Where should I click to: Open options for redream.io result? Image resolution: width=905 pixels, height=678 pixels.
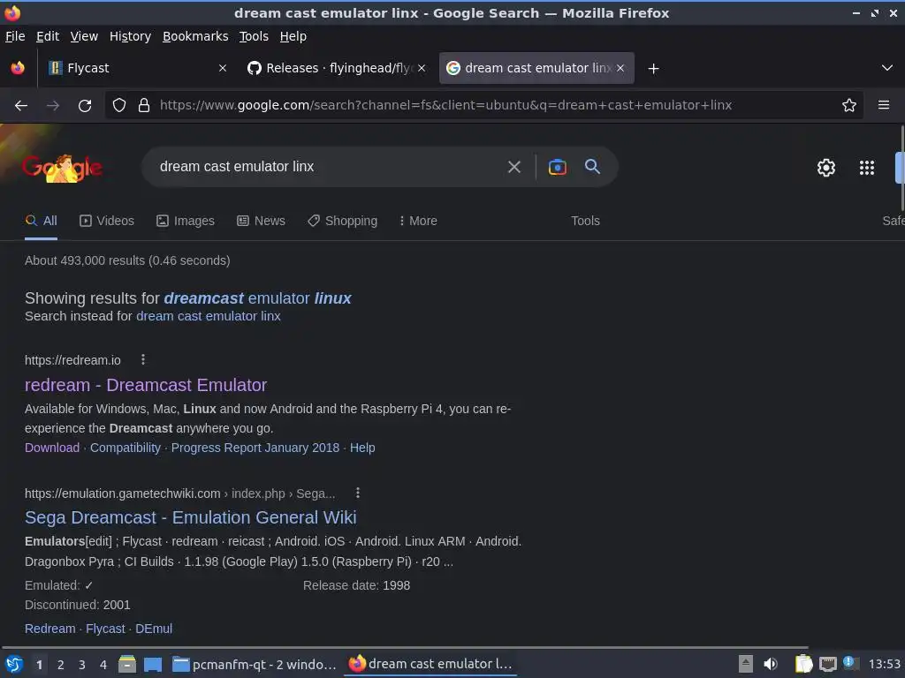pos(143,360)
